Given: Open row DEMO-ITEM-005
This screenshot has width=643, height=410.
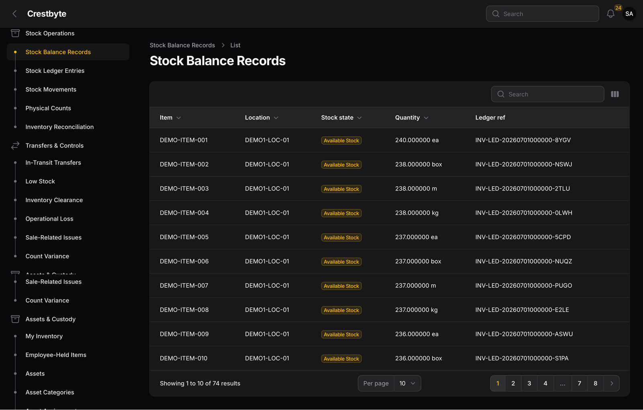Looking at the screenshot, I should (x=389, y=237).
